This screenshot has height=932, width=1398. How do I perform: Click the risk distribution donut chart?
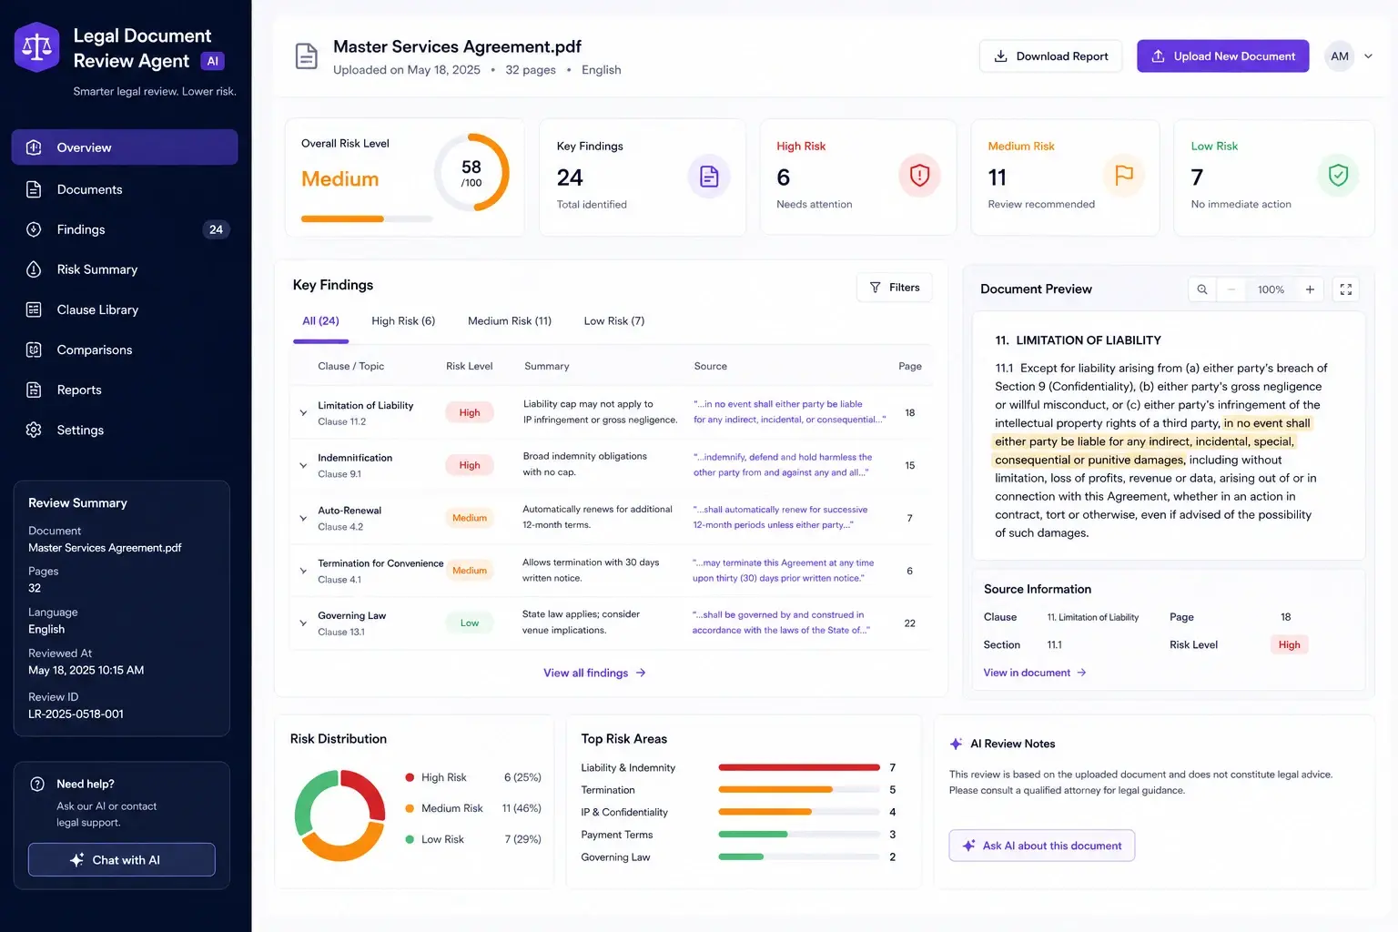[x=340, y=815]
